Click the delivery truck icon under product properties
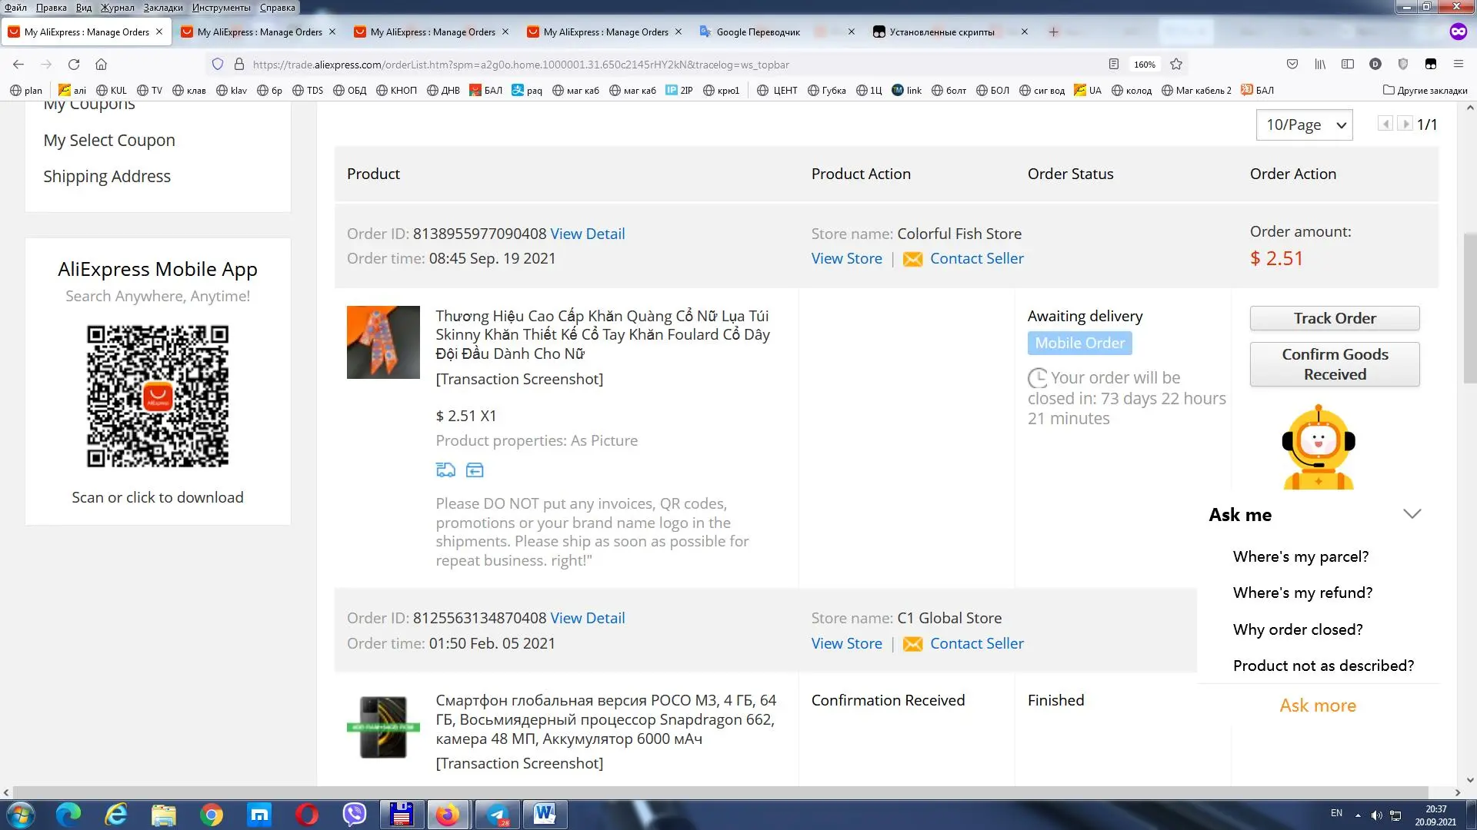 click(445, 470)
